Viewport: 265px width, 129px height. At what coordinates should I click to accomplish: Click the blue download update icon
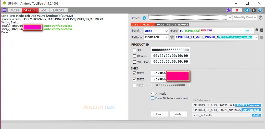(x=247, y=10)
